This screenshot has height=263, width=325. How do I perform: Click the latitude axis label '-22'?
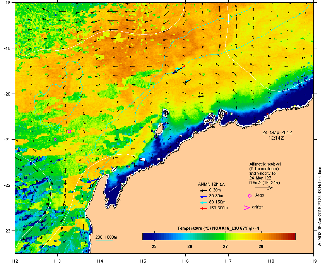(x=7, y=185)
